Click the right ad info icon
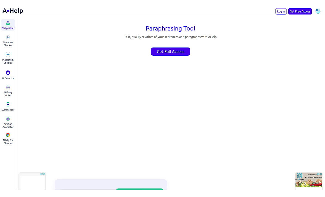The width and height of the screenshot is (325, 197). 318,174
